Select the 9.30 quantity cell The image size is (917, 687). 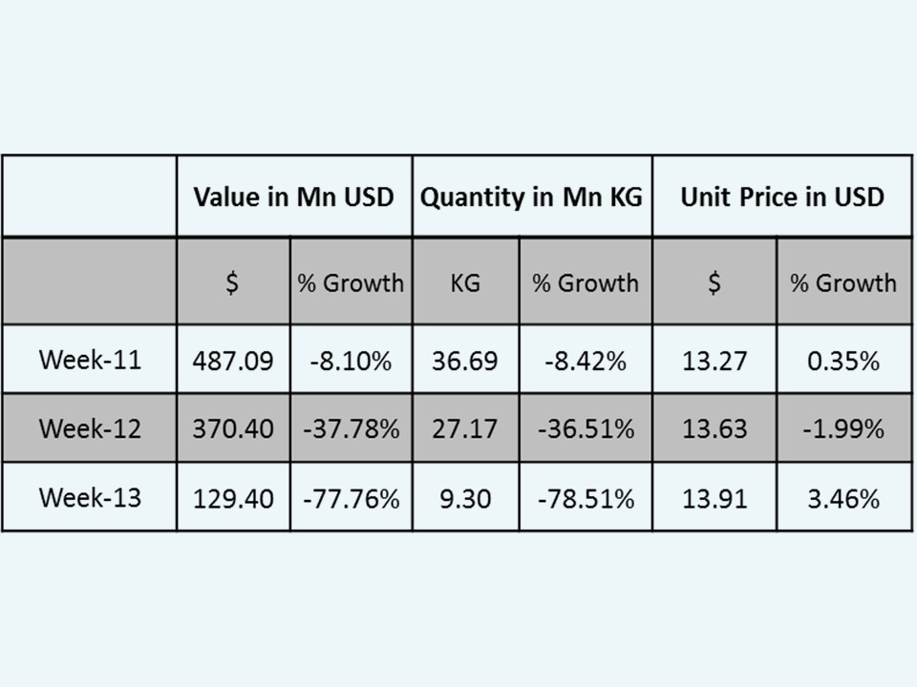(x=465, y=497)
